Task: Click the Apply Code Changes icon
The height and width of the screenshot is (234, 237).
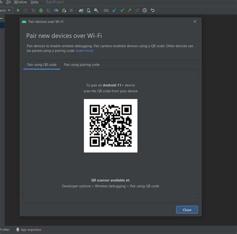Action: pos(33,10)
